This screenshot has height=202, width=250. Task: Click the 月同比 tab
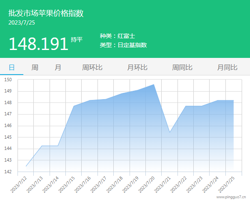point(227,67)
